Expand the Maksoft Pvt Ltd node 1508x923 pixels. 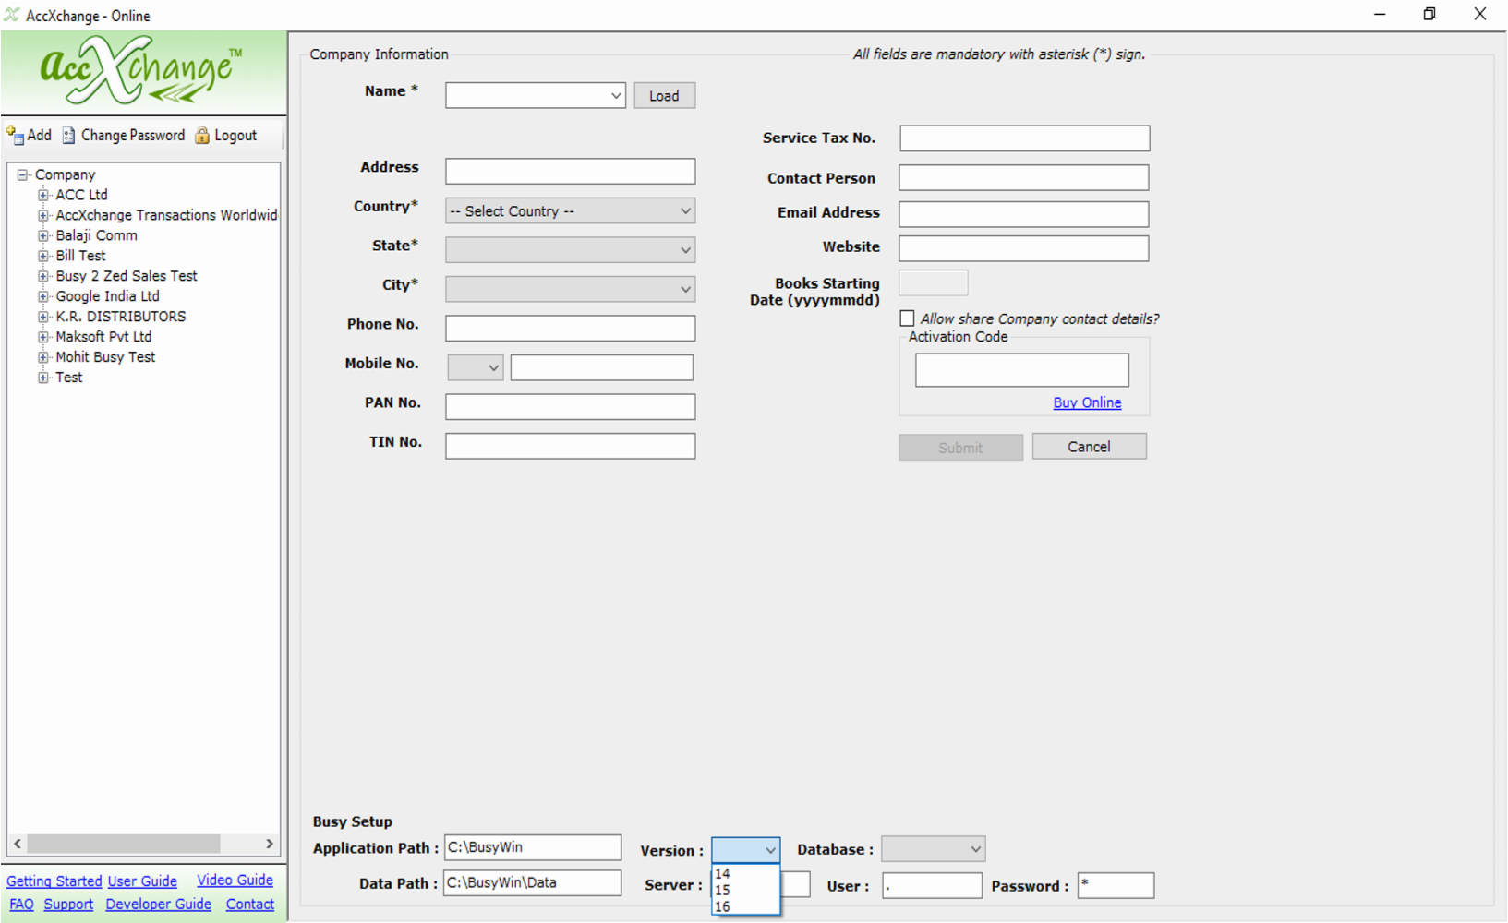(42, 337)
